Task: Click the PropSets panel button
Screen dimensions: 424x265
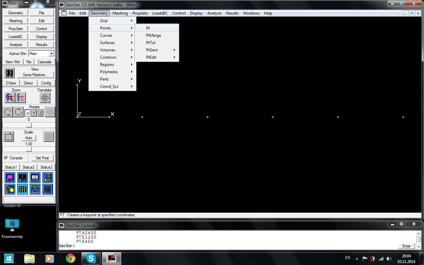Action: (16, 29)
